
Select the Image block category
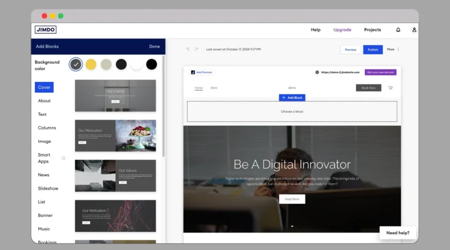44,141
